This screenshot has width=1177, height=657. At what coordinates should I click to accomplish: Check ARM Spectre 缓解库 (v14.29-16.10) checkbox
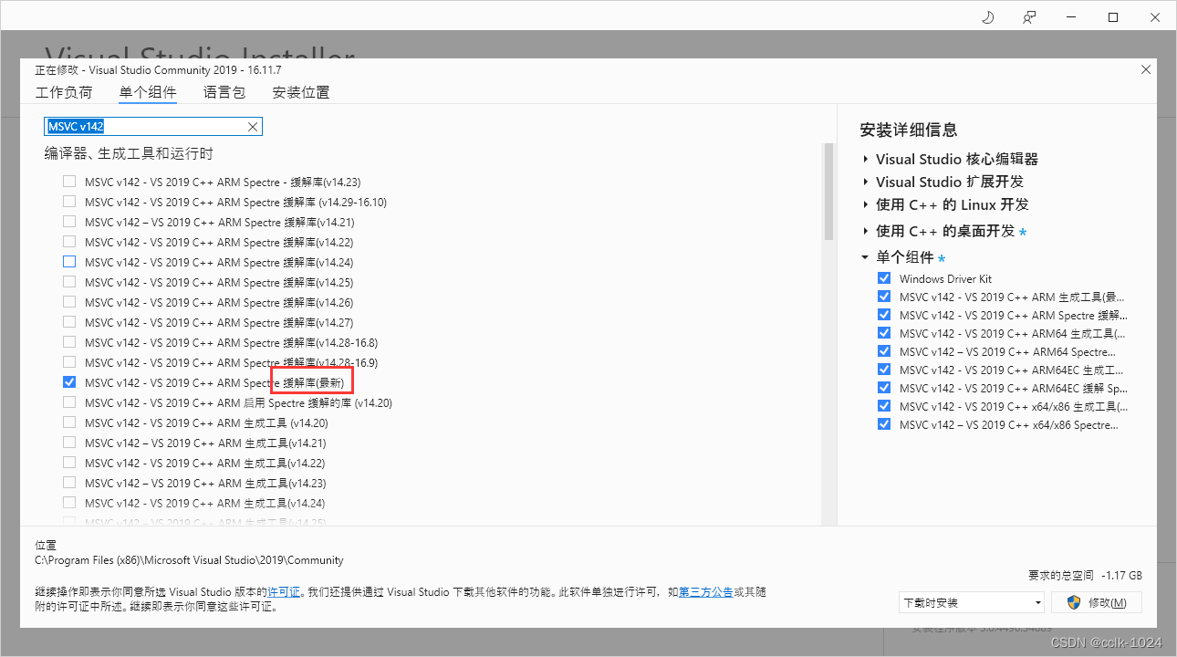click(69, 202)
